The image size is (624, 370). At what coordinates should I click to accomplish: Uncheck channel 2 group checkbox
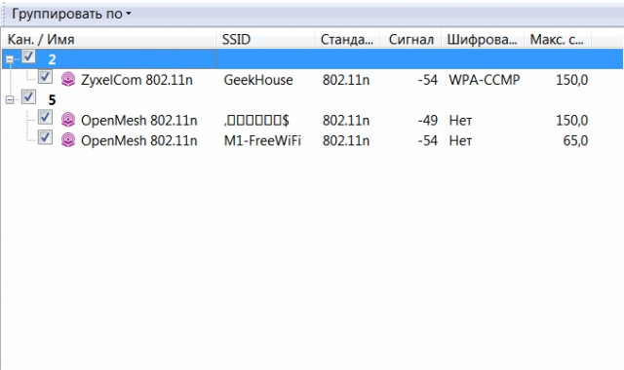(x=28, y=56)
